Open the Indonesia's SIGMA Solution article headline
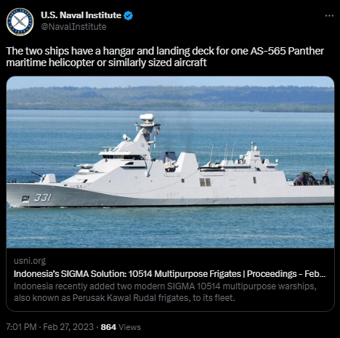The height and width of the screenshot is (338, 340). pyautogui.click(x=169, y=274)
